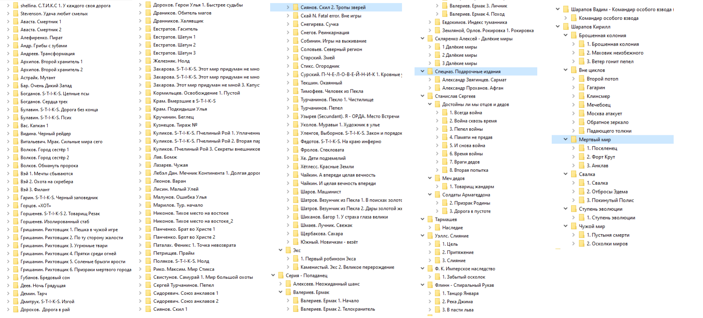Select Валериев. Ермак 4. Поход
The width and height of the screenshot is (703, 318).
point(477,14)
